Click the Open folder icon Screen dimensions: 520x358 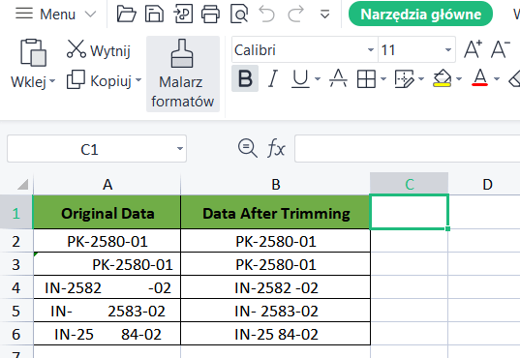126,14
